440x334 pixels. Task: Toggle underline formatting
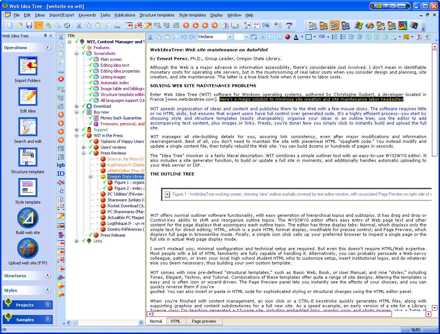(x=279, y=38)
